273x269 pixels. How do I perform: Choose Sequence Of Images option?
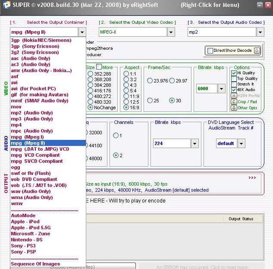coord(48,264)
